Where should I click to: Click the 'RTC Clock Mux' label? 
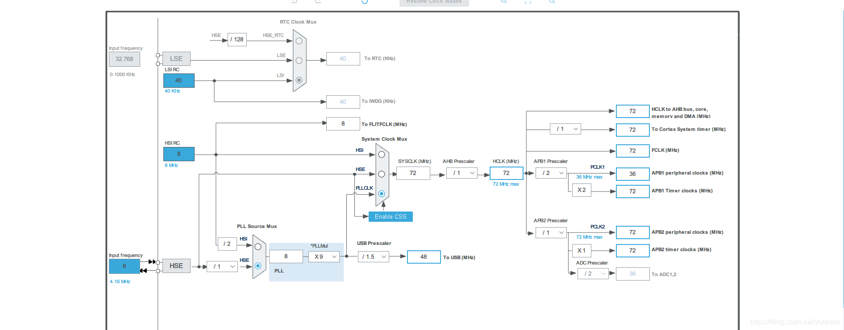298,22
